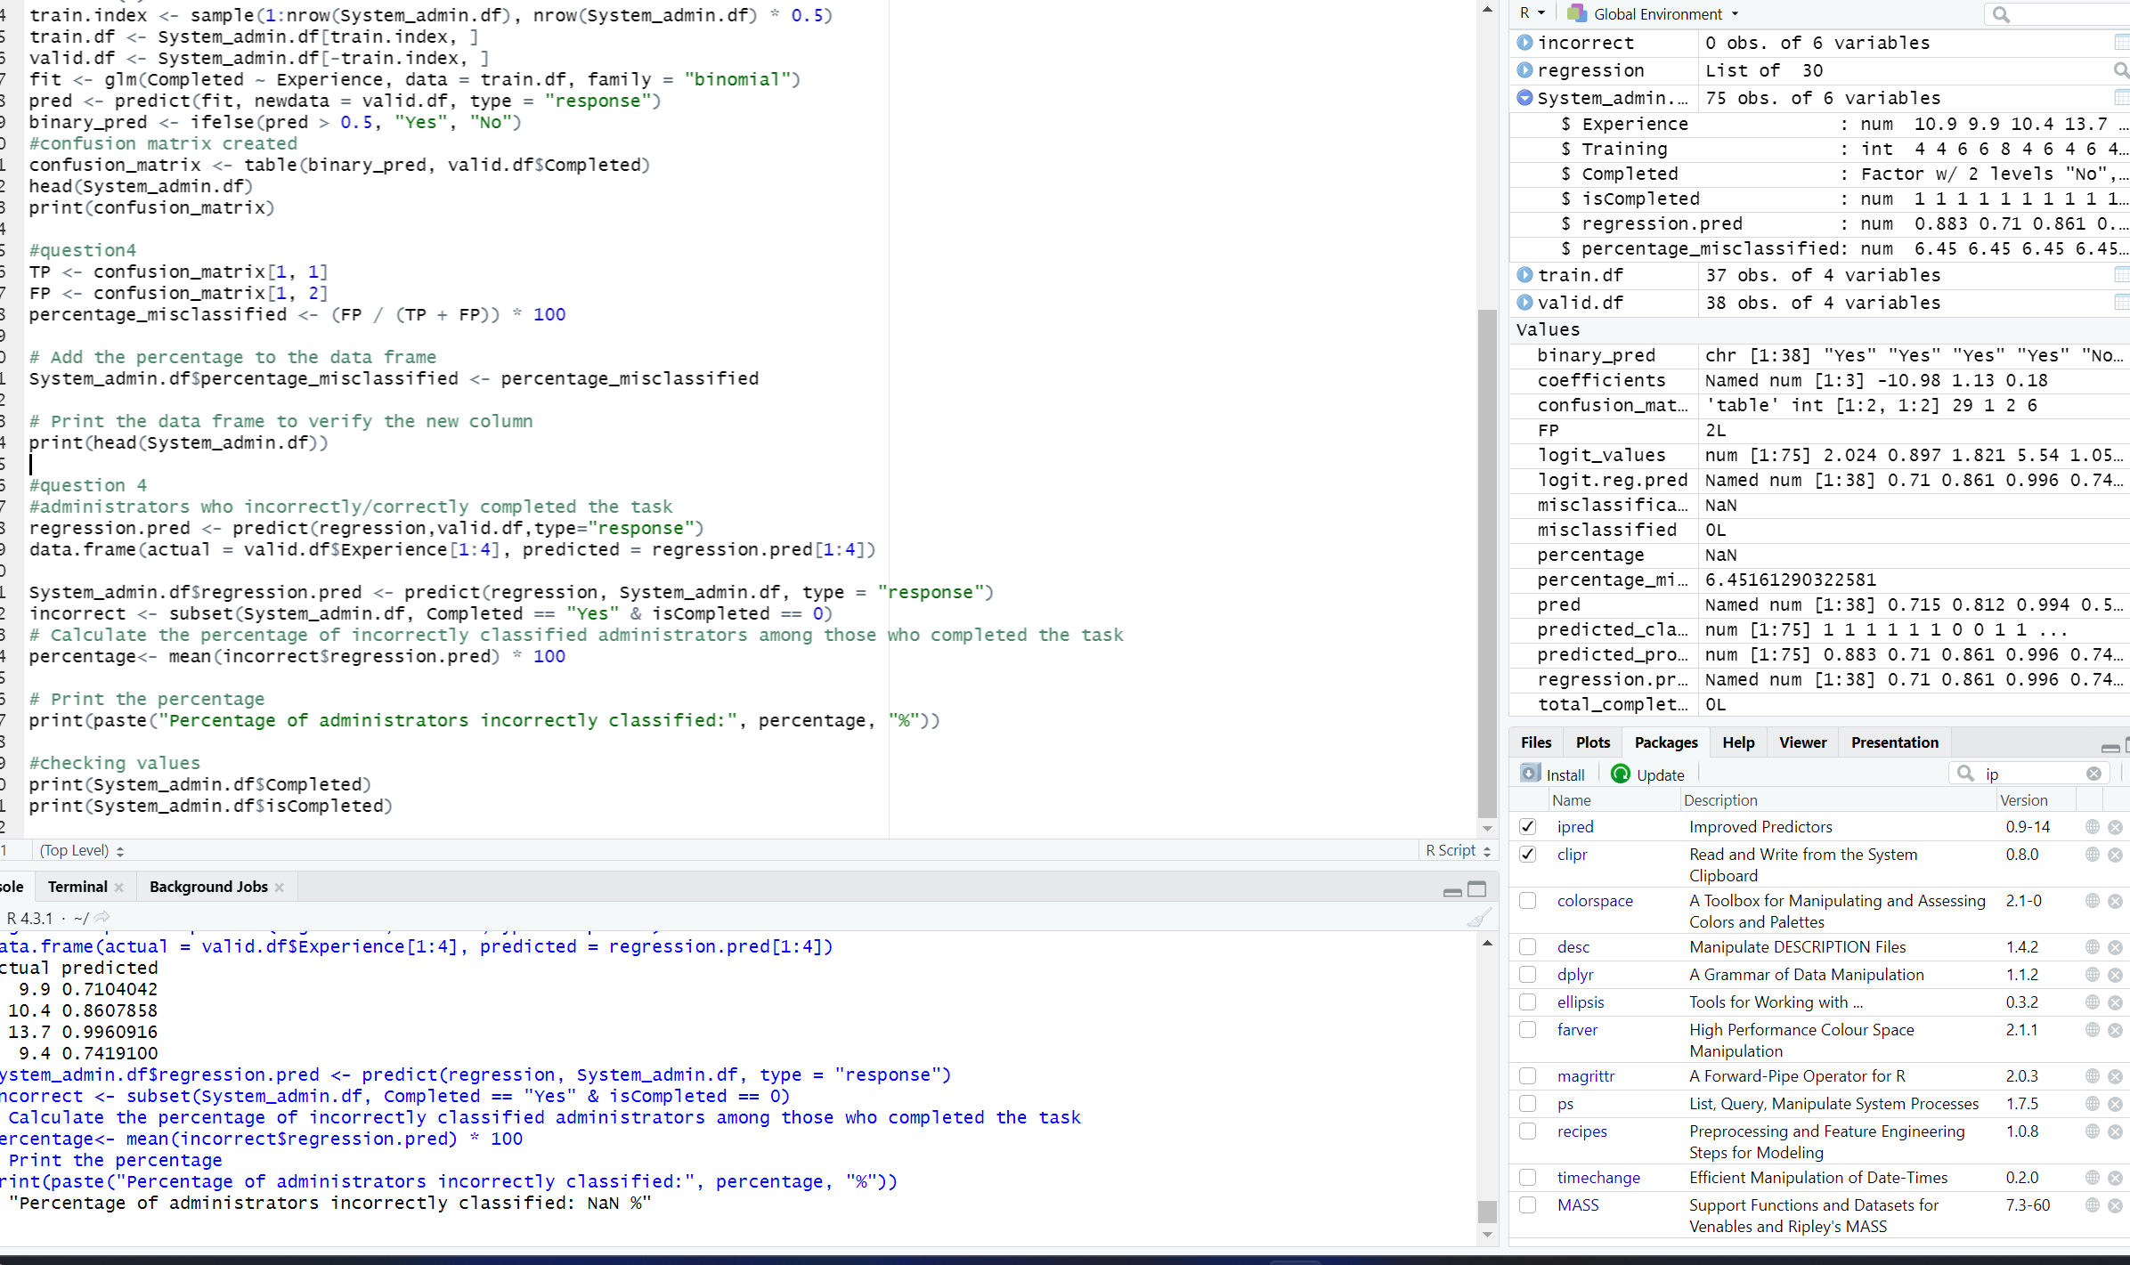Uncheck the clipr package checkbox
The height and width of the screenshot is (1265, 2130).
[1529, 854]
